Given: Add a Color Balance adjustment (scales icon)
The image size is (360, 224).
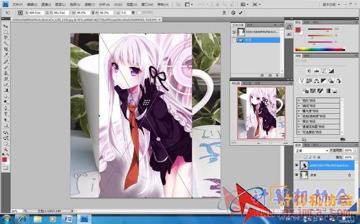Looking at the screenshot, I should tap(317, 81).
